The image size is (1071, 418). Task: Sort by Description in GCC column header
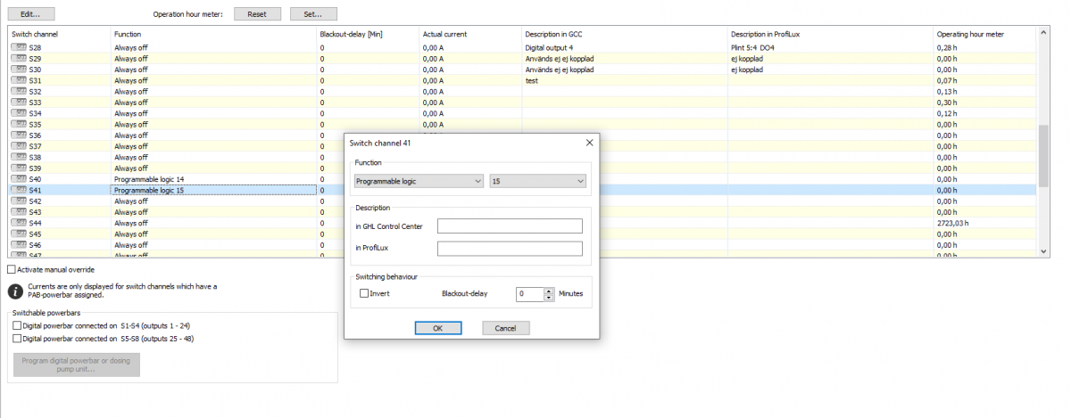(625, 34)
